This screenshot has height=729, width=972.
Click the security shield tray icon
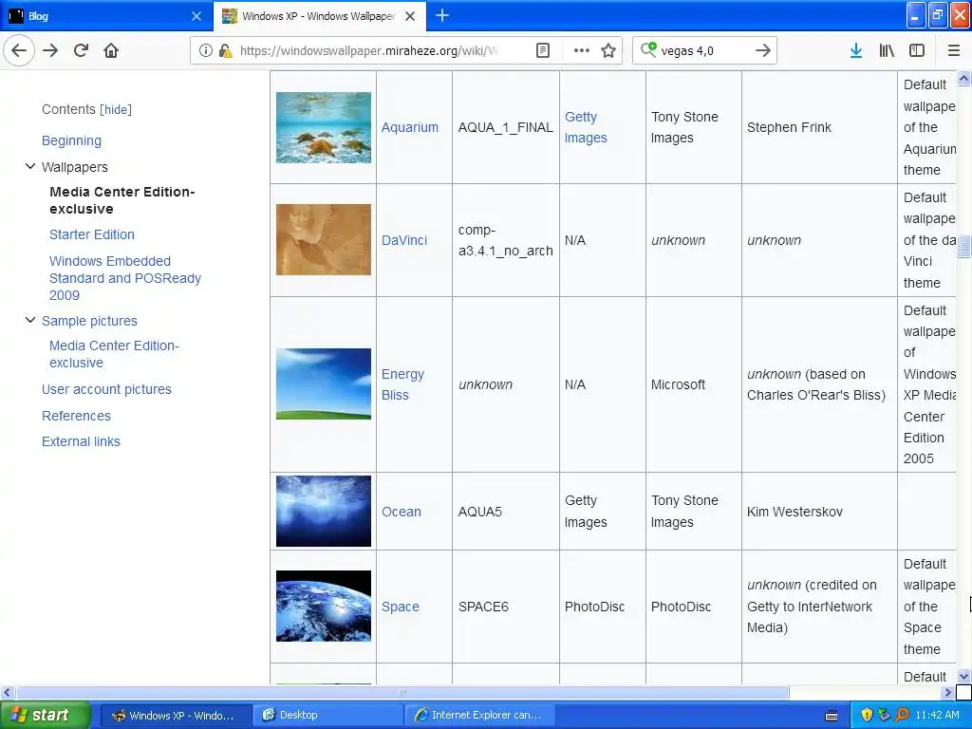pyautogui.click(x=867, y=715)
